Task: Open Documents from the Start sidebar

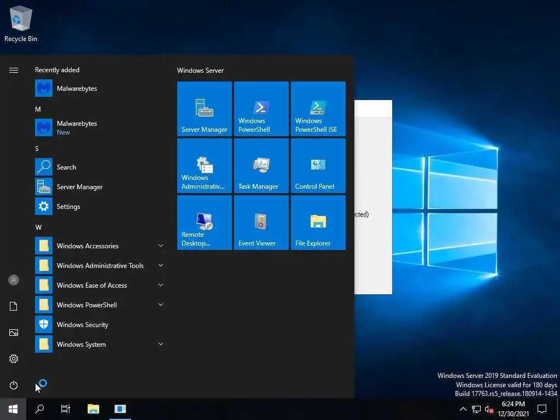Action: pyautogui.click(x=13, y=306)
